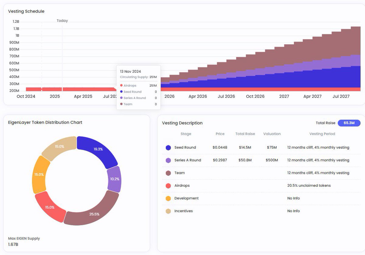Click the Valuation column header
The image size is (365, 255).
click(x=272, y=134)
